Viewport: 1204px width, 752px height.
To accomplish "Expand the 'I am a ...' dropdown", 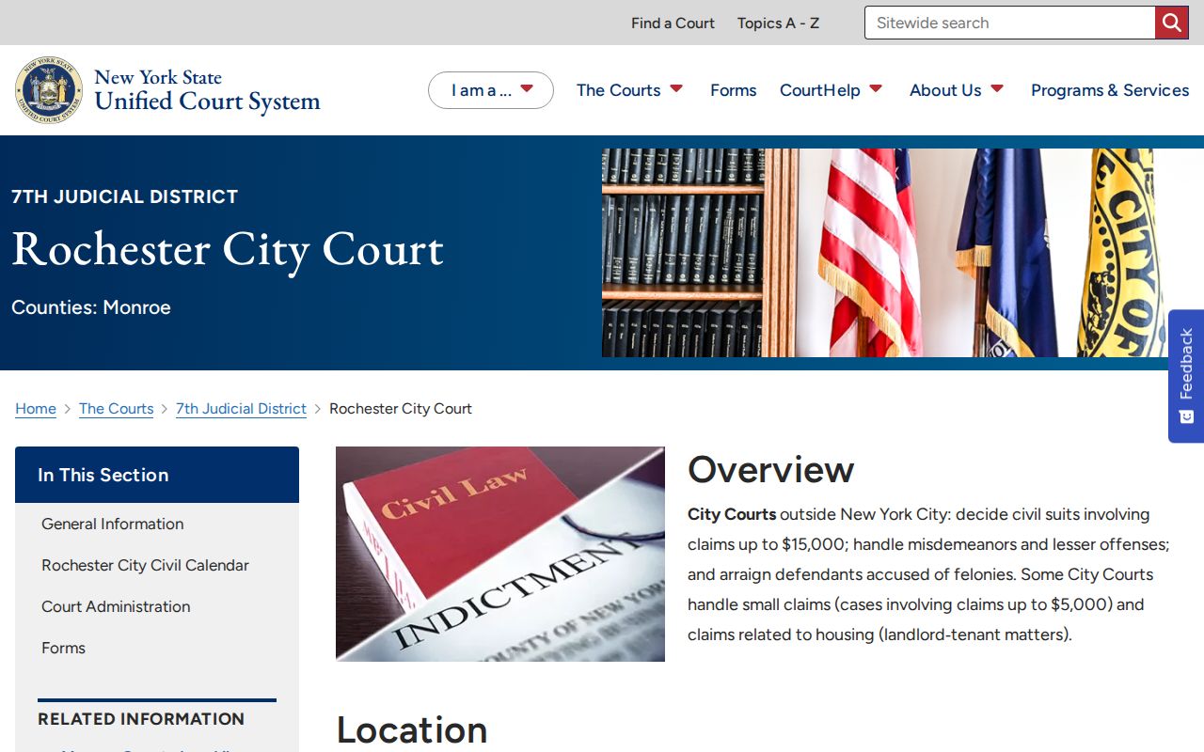I will pyautogui.click(x=491, y=90).
